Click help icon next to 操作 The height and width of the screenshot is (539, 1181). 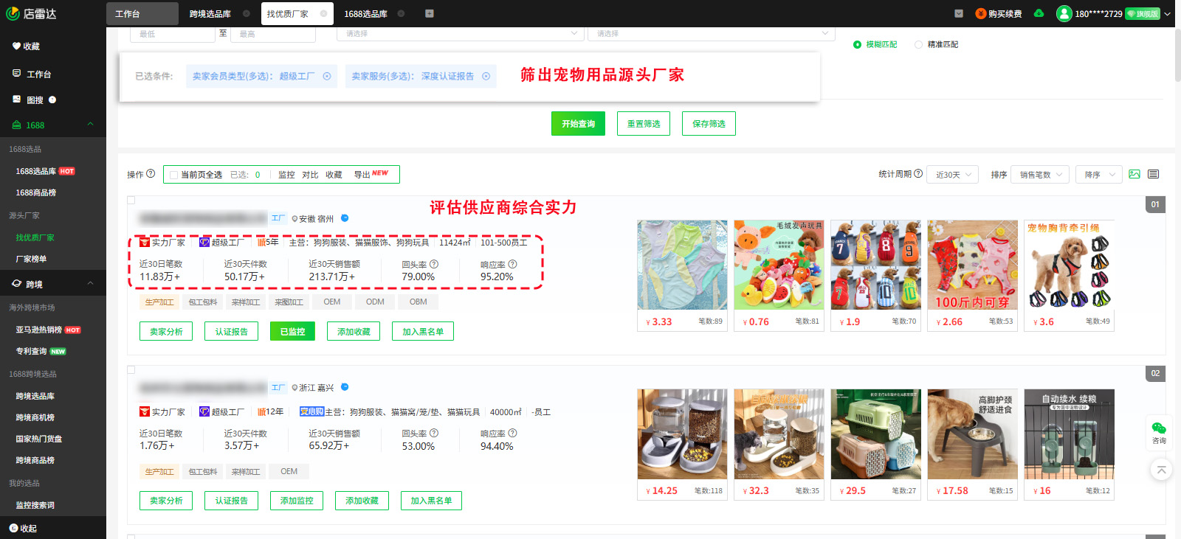pyautogui.click(x=151, y=174)
